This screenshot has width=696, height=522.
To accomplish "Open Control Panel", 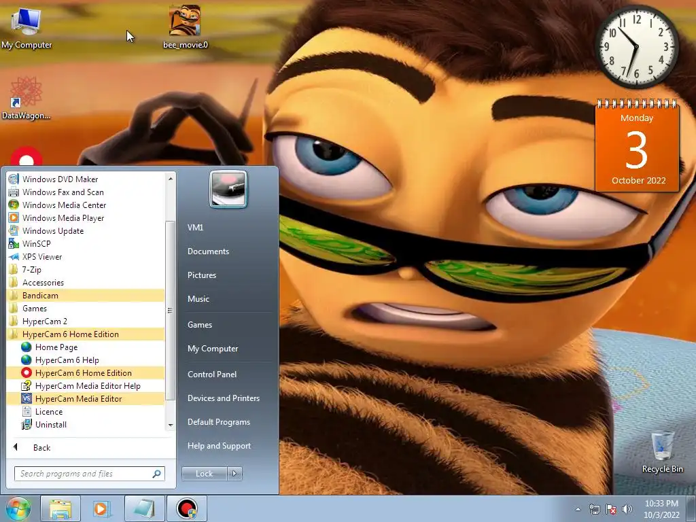I will (x=212, y=375).
